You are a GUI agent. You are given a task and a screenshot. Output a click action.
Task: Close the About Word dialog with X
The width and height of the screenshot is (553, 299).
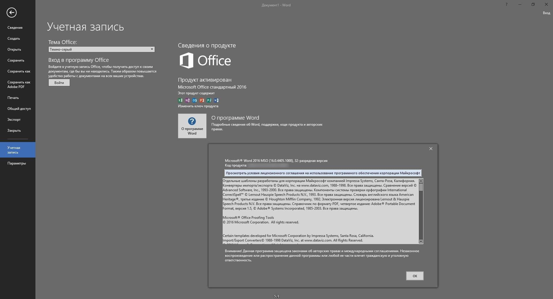click(431, 149)
